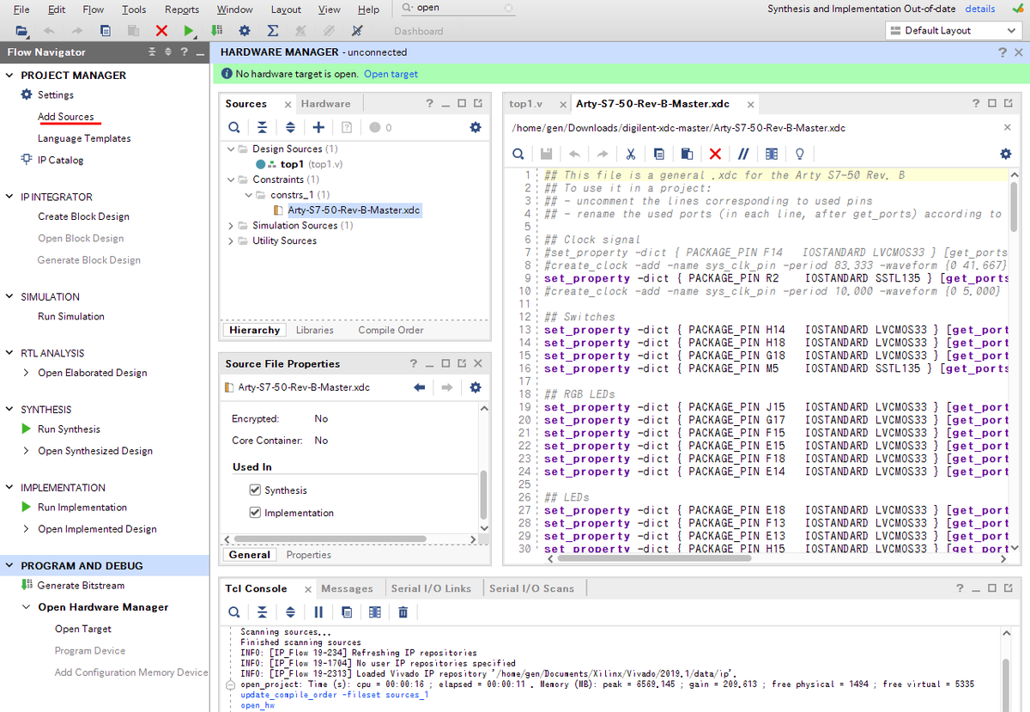This screenshot has width=1030, height=712.
Task: Click Run Synthesis
Action: click(x=69, y=429)
